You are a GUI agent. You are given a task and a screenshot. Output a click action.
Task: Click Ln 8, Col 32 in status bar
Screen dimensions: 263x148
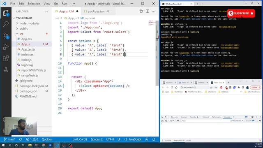[x=80, y=139]
